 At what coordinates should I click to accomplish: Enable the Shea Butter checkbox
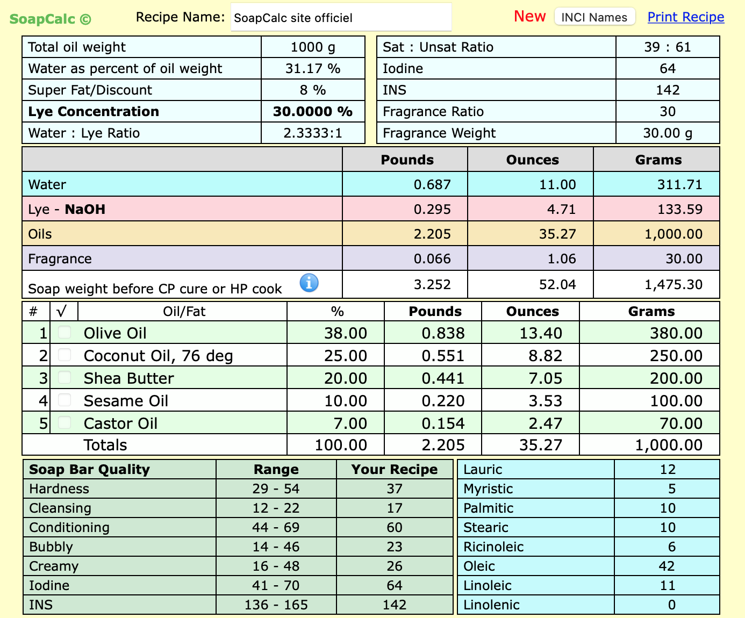pyautogui.click(x=65, y=377)
